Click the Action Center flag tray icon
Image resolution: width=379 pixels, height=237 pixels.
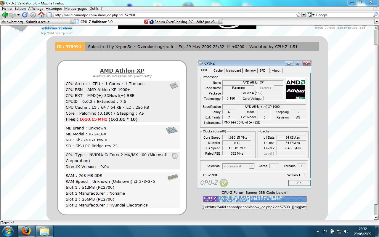[x=325, y=231]
